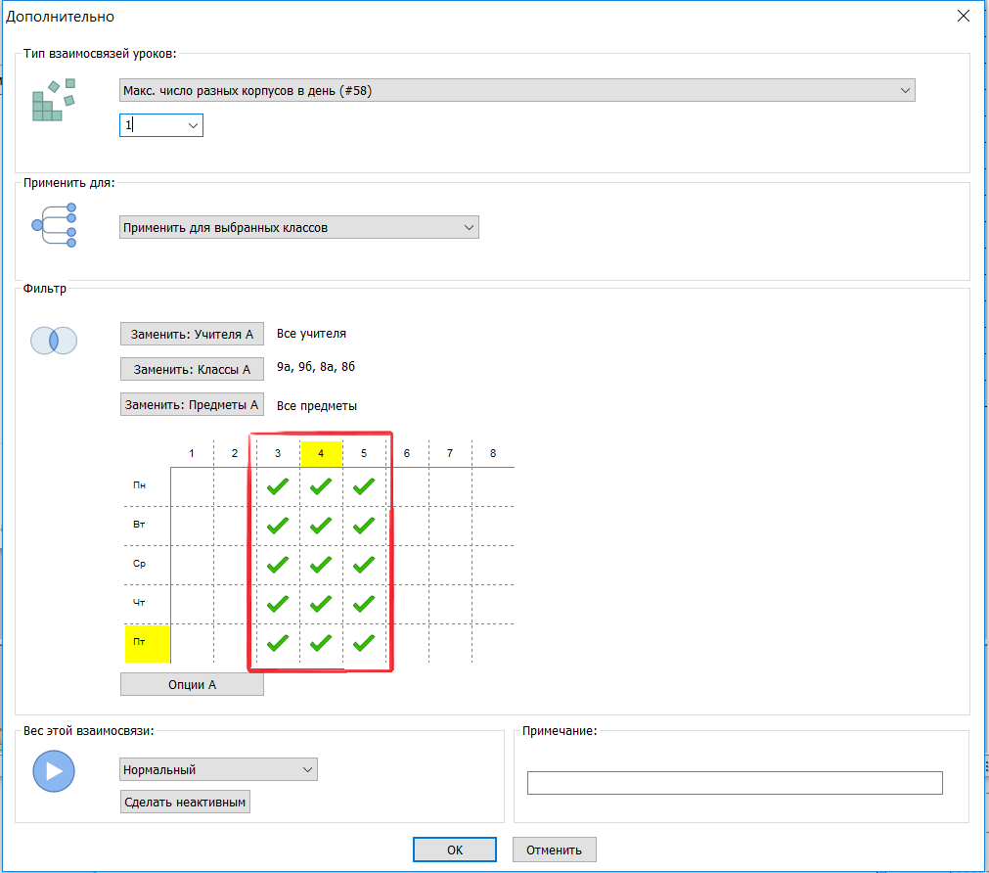989x873 pixels.
Task: Close the Дополнительно dialog window
Action: tap(964, 16)
